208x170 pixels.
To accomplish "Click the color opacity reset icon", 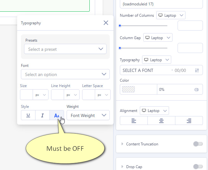I will coord(197,90).
